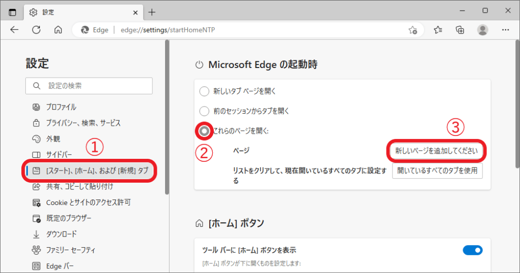Open Cookie とサイトのアクセス許可 section
The image size is (520, 273).
[82, 202]
